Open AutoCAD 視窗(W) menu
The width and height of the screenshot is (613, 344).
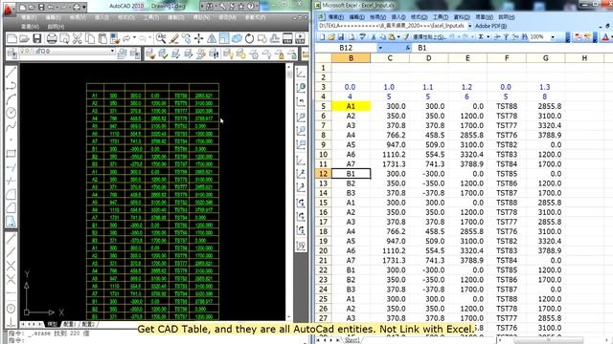point(30,27)
